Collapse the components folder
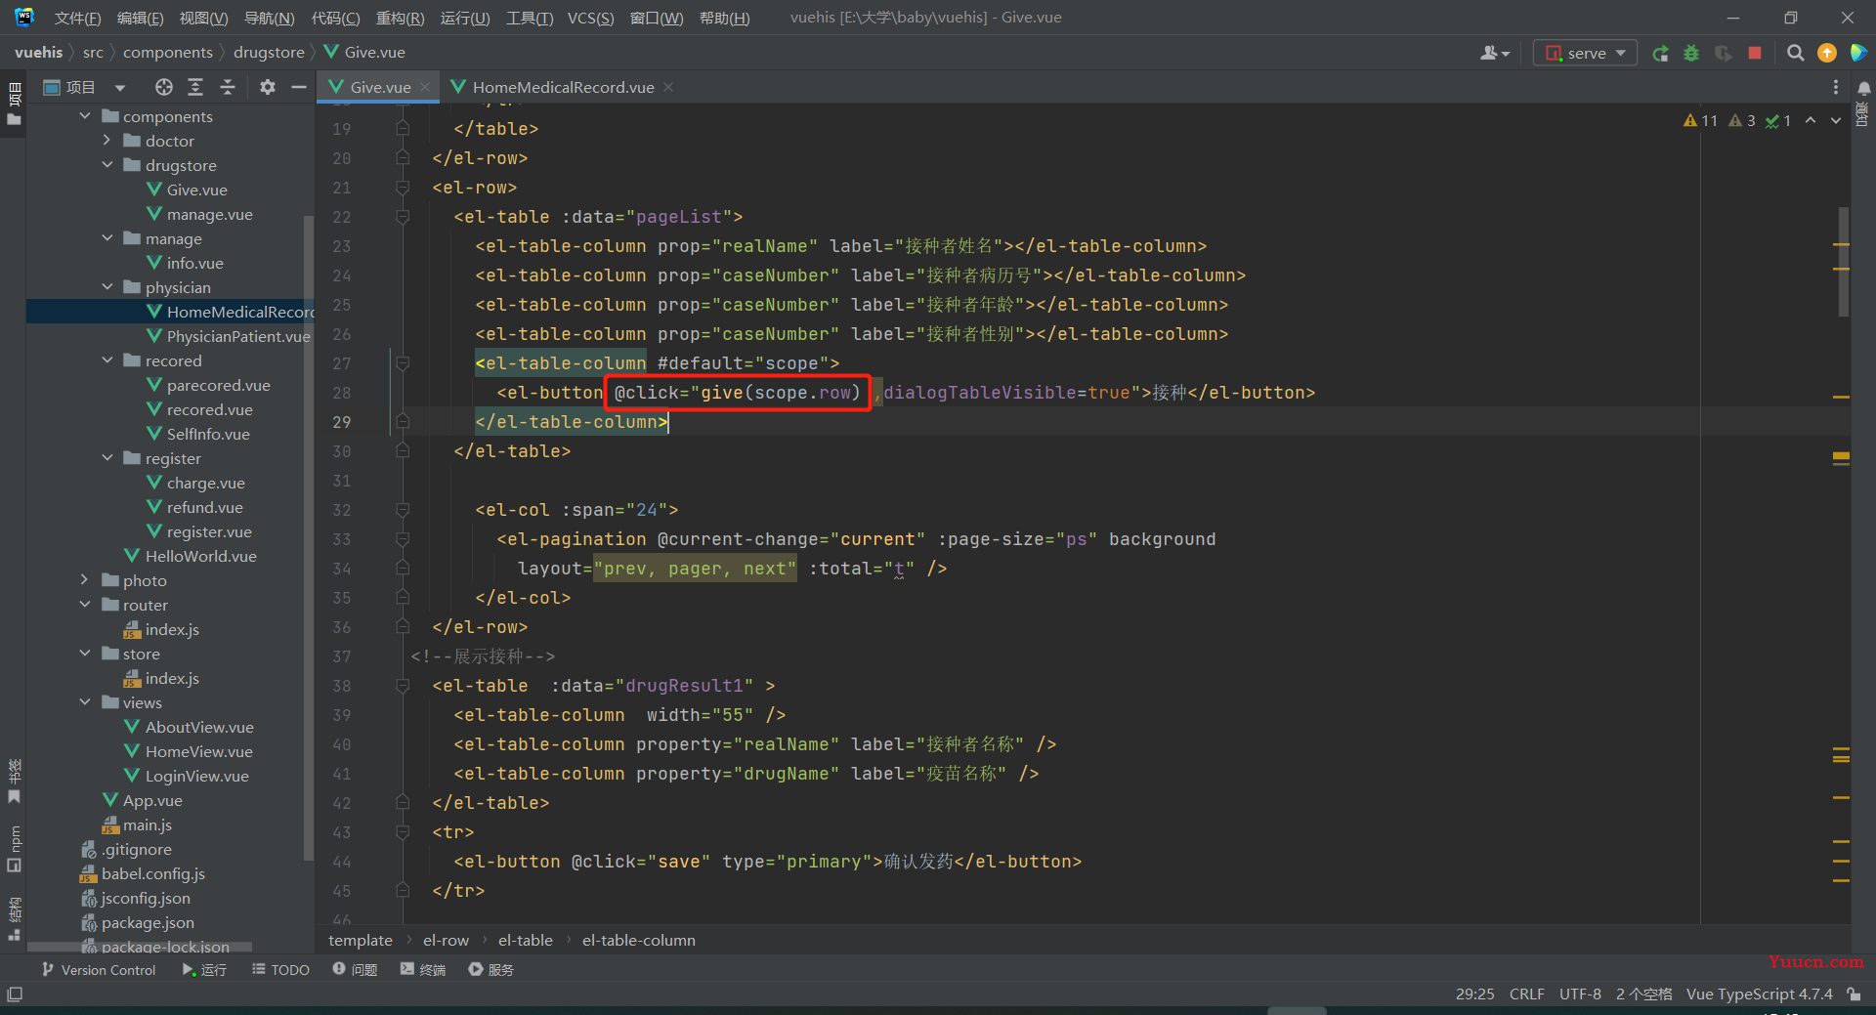This screenshot has width=1876, height=1015. (85, 116)
